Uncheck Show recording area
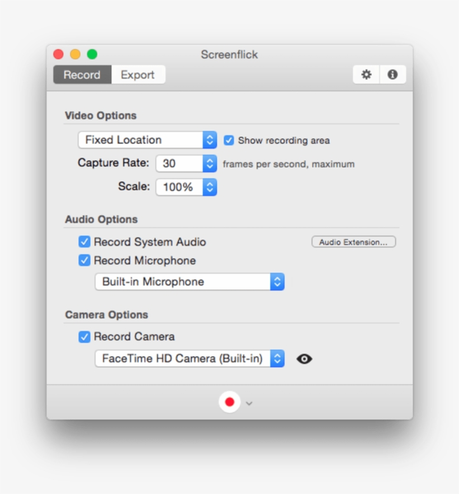The width and height of the screenshot is (459, 494). pos(229,141)
